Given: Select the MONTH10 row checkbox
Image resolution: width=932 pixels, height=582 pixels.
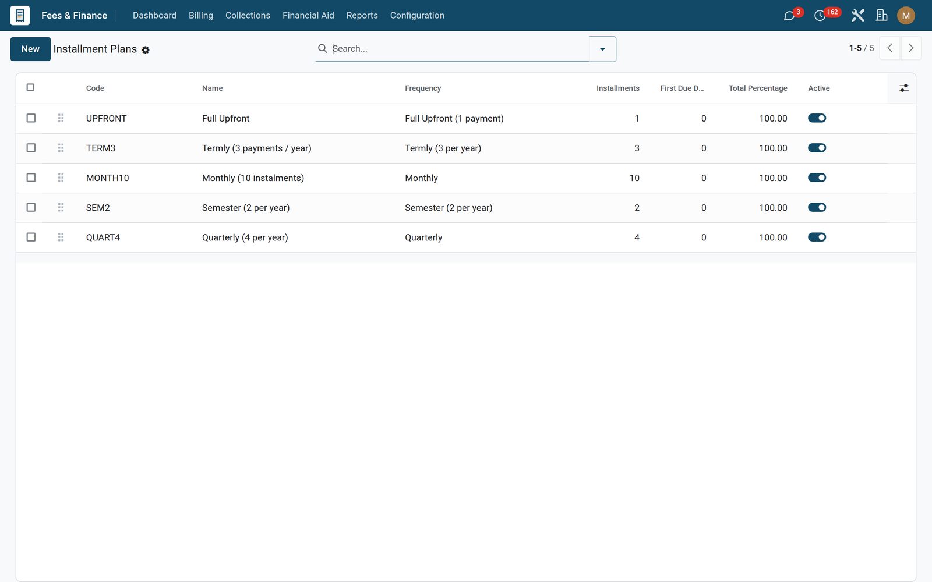Looking at the screenshot, I should [31, 178].
